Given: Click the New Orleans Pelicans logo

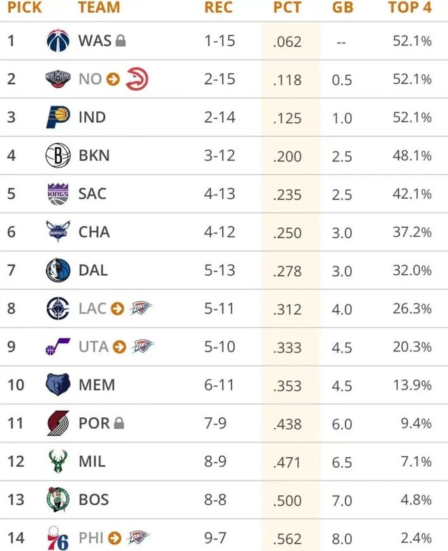Looking at the screenshot, I should [58, 79].
